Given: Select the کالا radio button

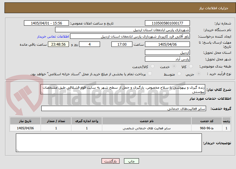Looking at the screenshot, I should click(x=191, y=66).
